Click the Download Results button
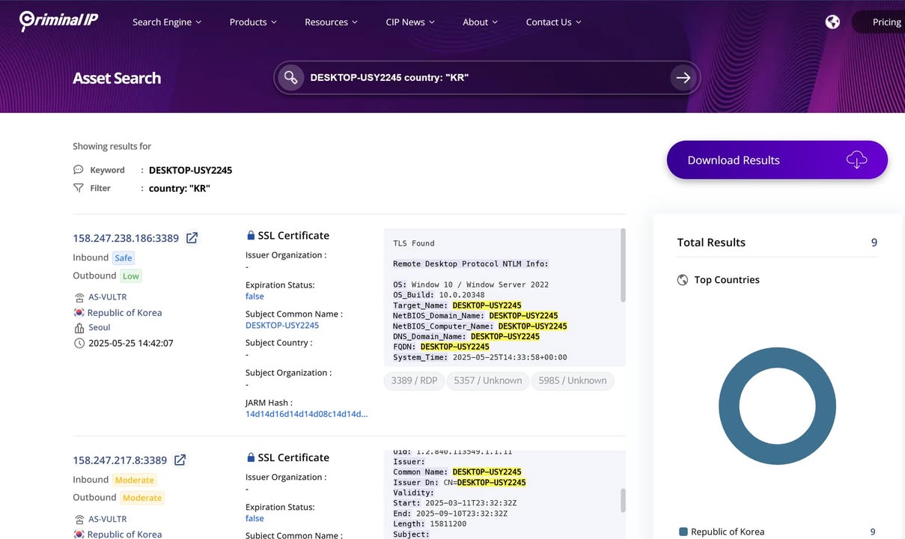905x539 pixels. pos(776,159)
